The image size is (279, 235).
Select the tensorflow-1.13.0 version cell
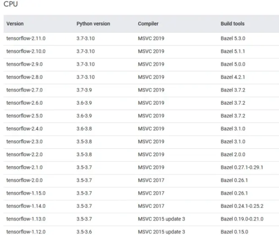click(26, 219)
